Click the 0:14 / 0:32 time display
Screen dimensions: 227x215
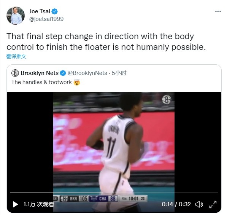[176, 204]
